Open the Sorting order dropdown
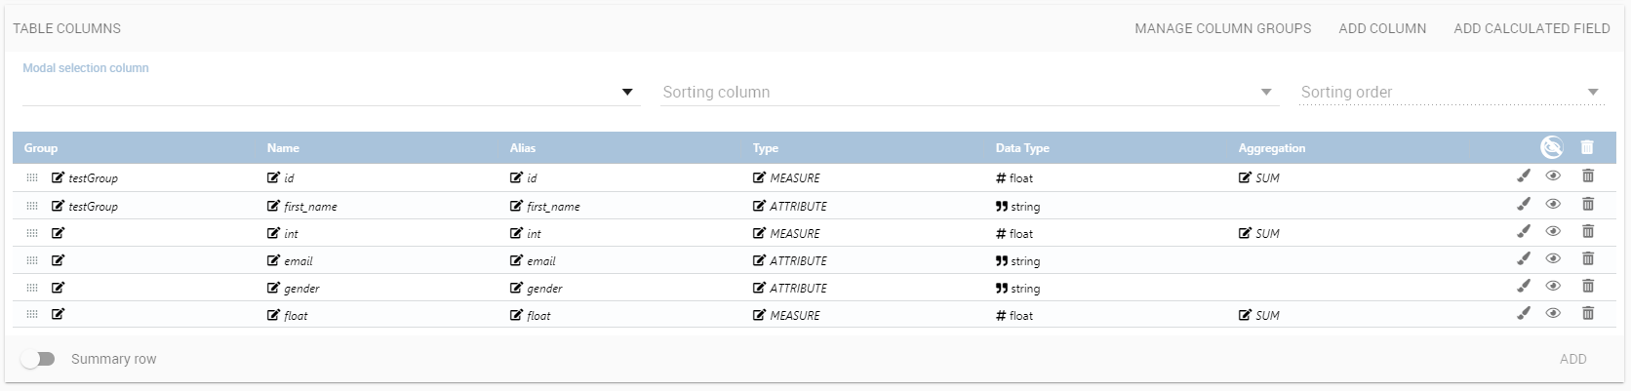Image resolution: width=1631 pixels, height=391 pixels. click(1451, 92)
